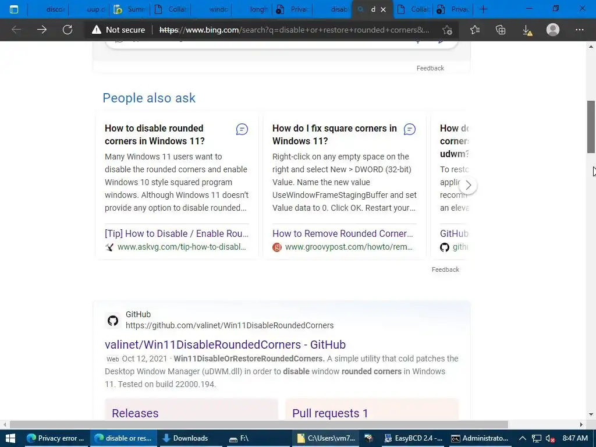Click the muted volume tray icon
Viewport: 596px width, 447px height.
551,439
